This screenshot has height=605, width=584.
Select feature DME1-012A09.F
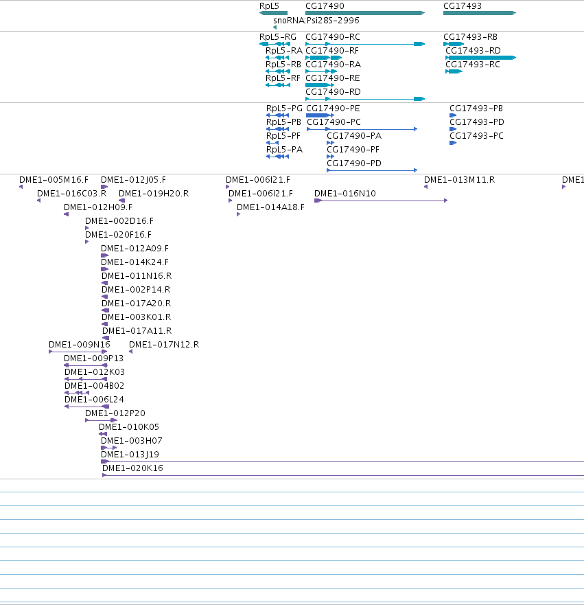pos(135,249)
